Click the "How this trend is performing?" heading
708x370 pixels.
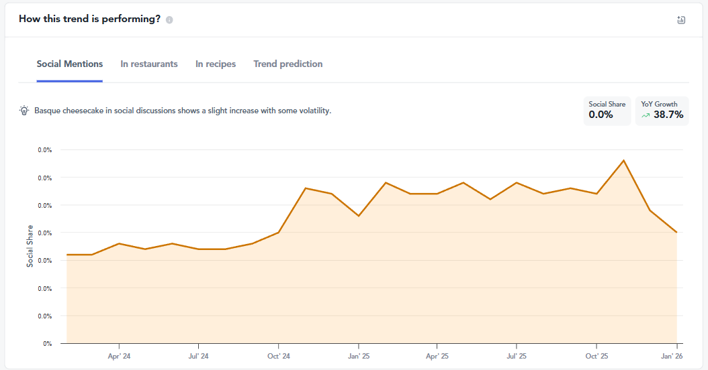click(89, 19)
